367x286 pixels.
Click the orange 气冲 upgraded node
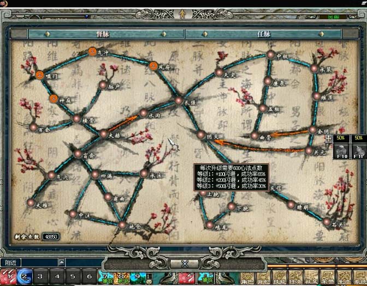tap(92, 52)
